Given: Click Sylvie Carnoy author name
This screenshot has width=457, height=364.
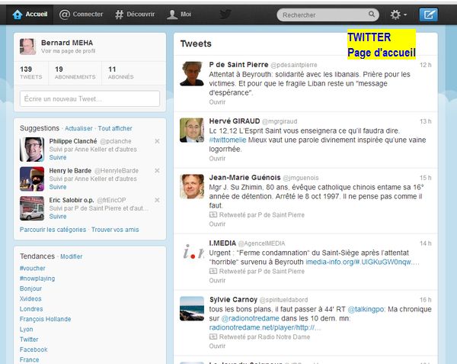Looking at the screenshot, I should [x=233, y=300].
